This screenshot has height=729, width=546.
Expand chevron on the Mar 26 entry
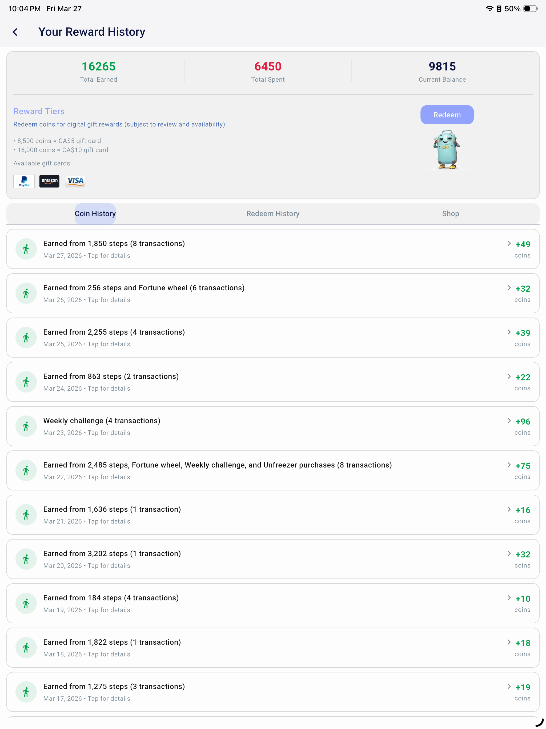pyautogui.click(x=509, y=288)
